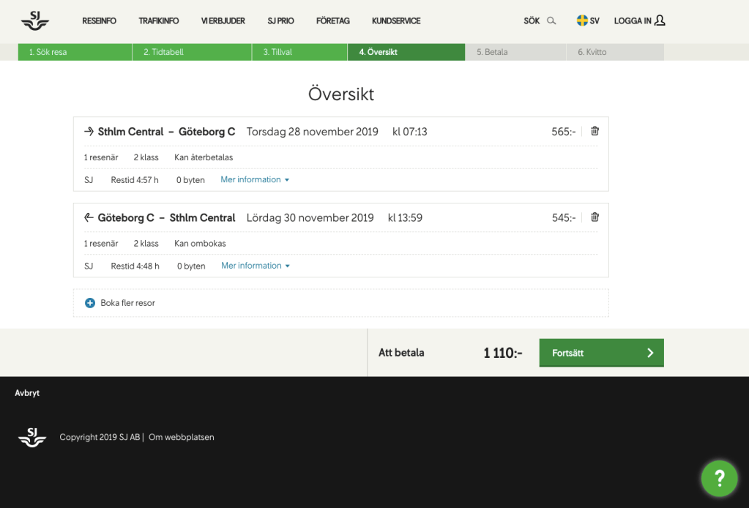Delete the Sthlm Central – Göteborg C trip
The width and height of the screenshot is (749, 508).
pos(595,131)
